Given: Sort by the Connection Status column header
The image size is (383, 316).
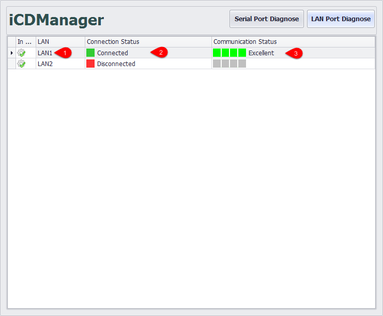Looking at the screenshot, I should [x=147, y=42].
